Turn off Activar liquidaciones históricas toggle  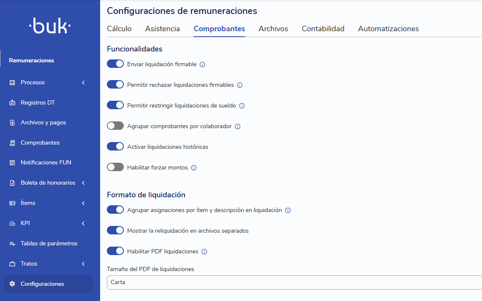pos(115,146)
